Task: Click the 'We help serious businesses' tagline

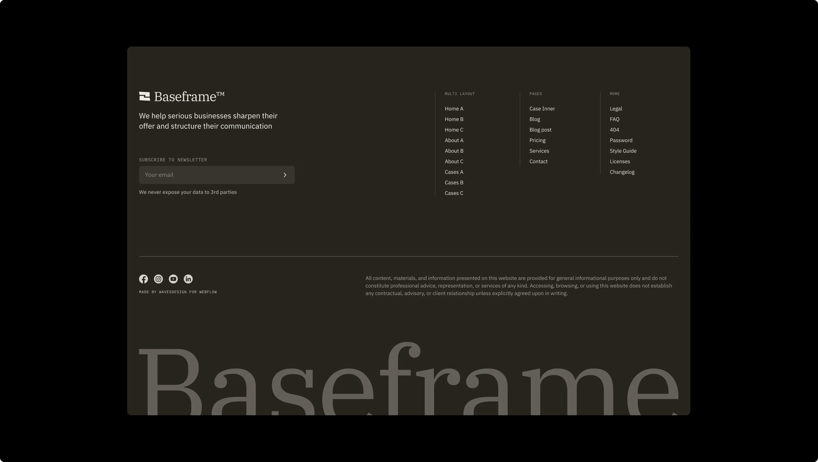Action: point(208,121)
